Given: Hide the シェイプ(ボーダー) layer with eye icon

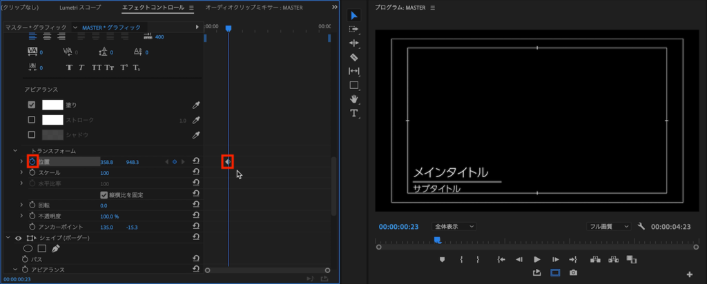Looking at the screenshot, I should coord(19,238).
